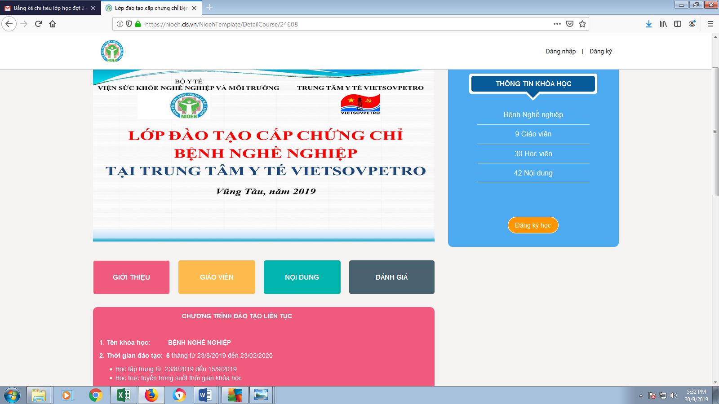719x404 pixels.
Task: Click the browser forward arrow
Action: pyautogui.click(x=24, y=24)
